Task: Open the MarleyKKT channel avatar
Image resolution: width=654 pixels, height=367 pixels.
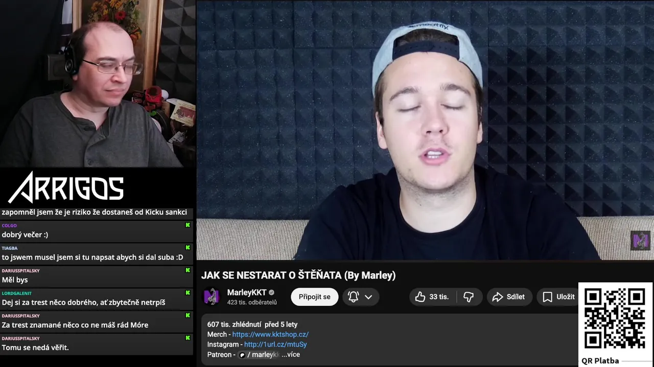Action: 212,297
